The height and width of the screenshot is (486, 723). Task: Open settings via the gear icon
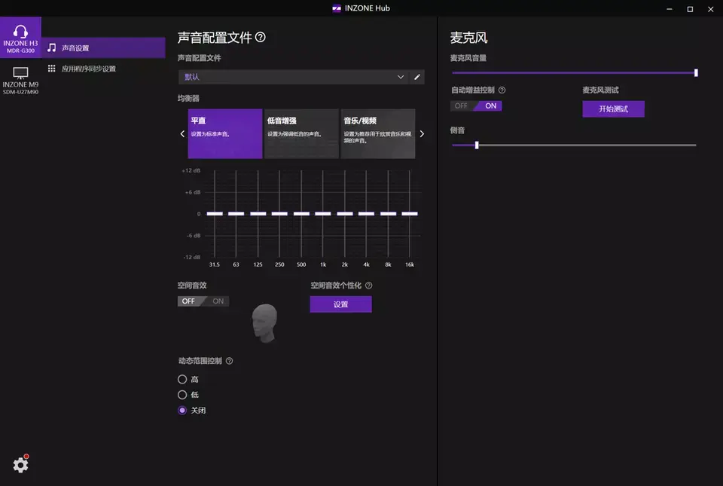tap(20, 465)
